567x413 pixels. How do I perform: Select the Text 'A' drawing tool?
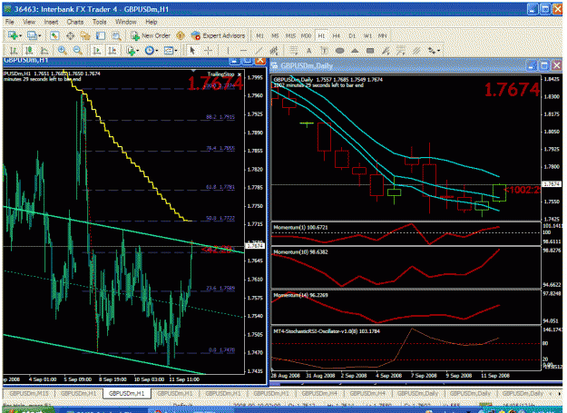[x=308, y=51]
